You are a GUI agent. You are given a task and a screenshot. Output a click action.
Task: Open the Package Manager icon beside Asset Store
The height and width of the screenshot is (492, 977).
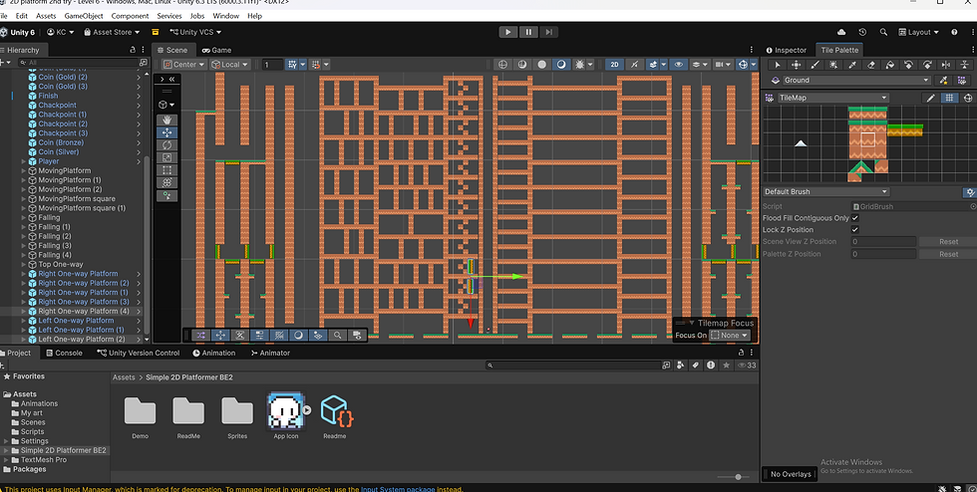(156, 32)
